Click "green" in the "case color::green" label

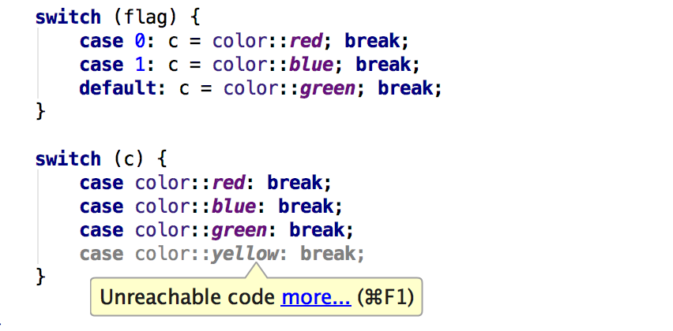point(241,230)
